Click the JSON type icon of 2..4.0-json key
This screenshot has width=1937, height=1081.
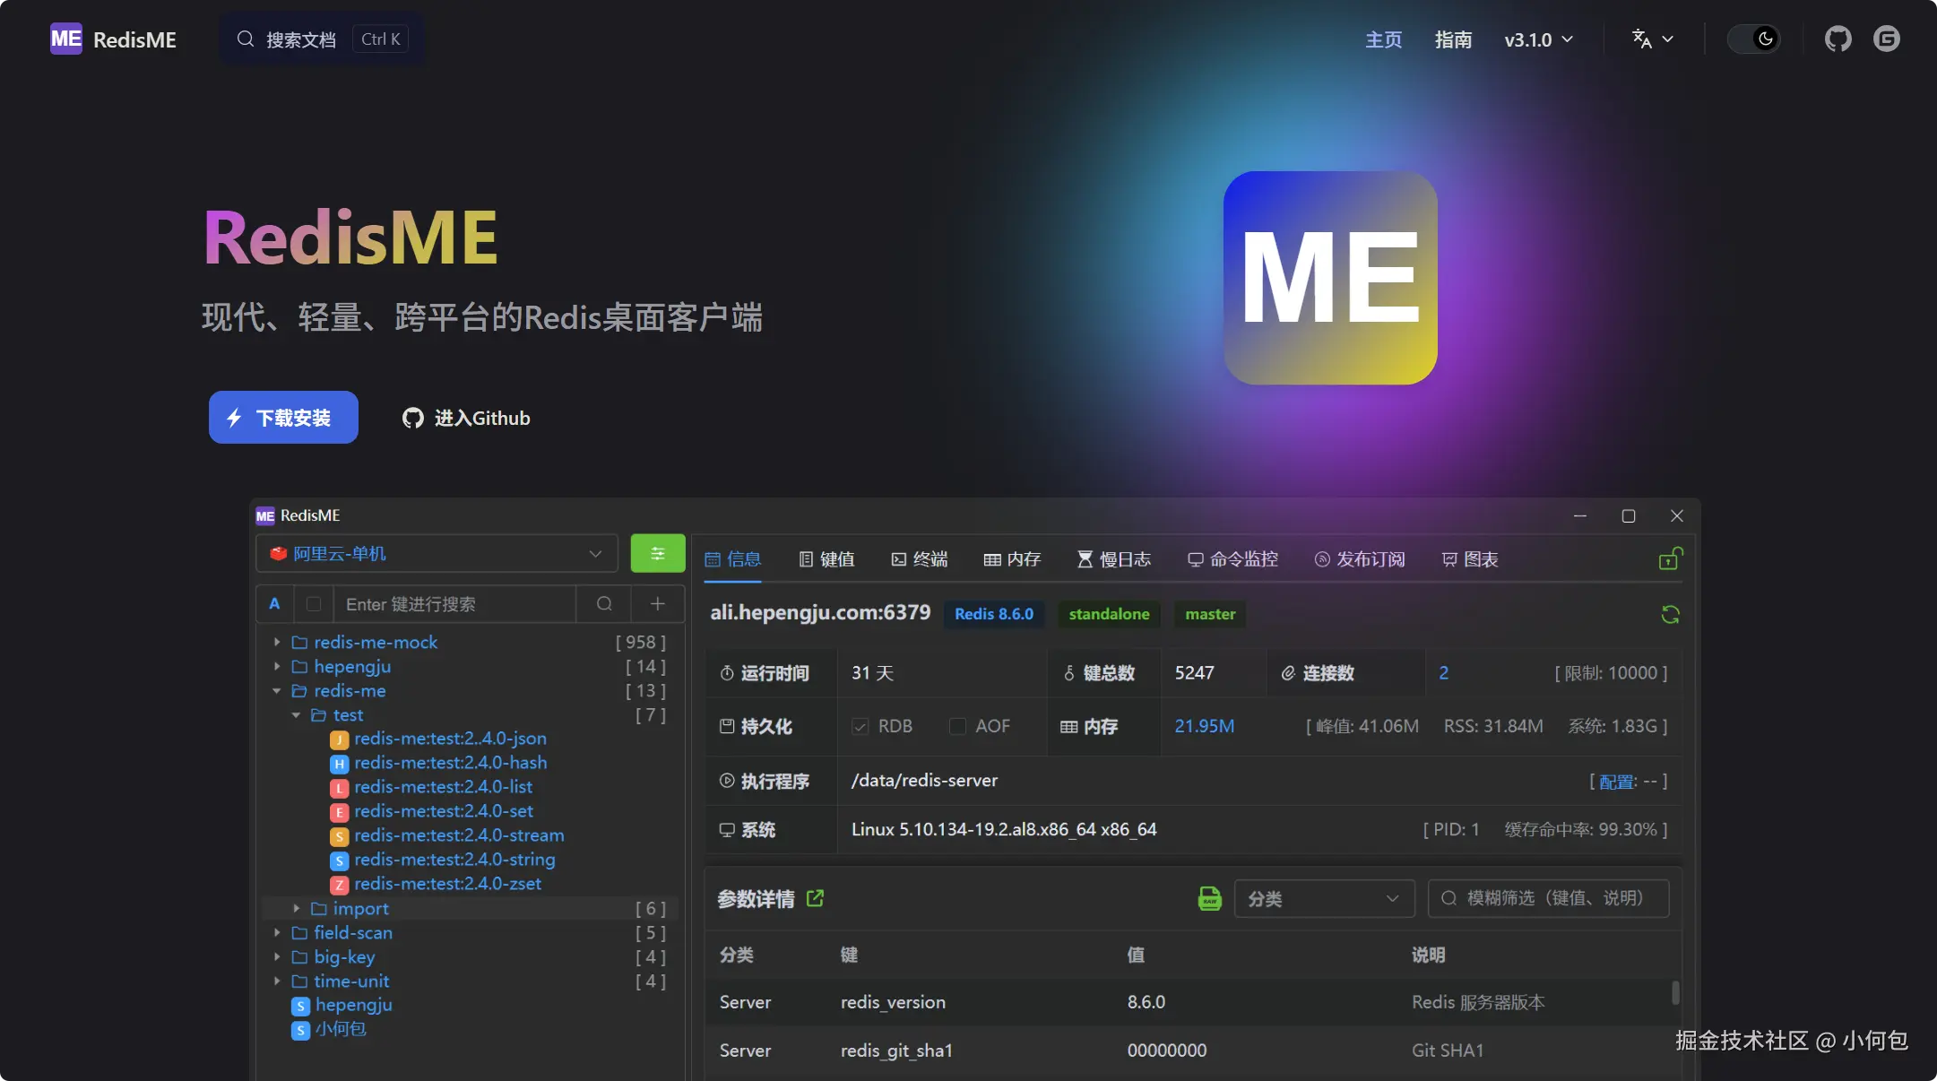339,739
